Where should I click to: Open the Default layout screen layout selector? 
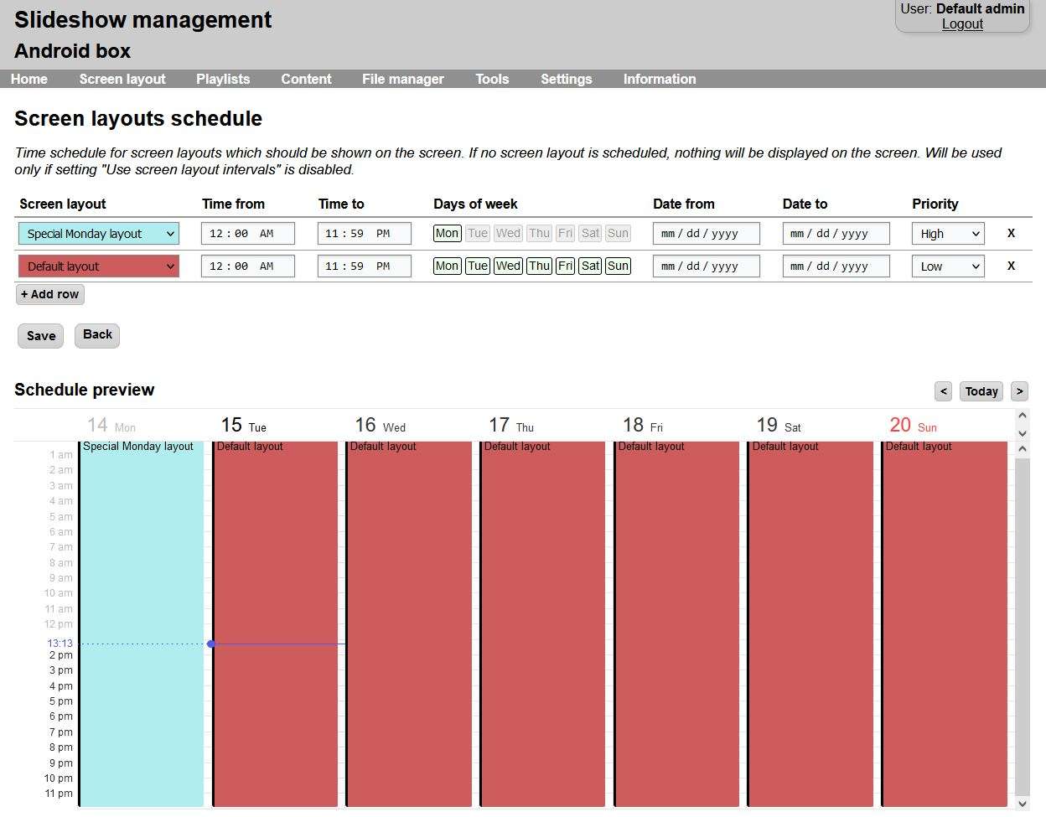point(98,266)
